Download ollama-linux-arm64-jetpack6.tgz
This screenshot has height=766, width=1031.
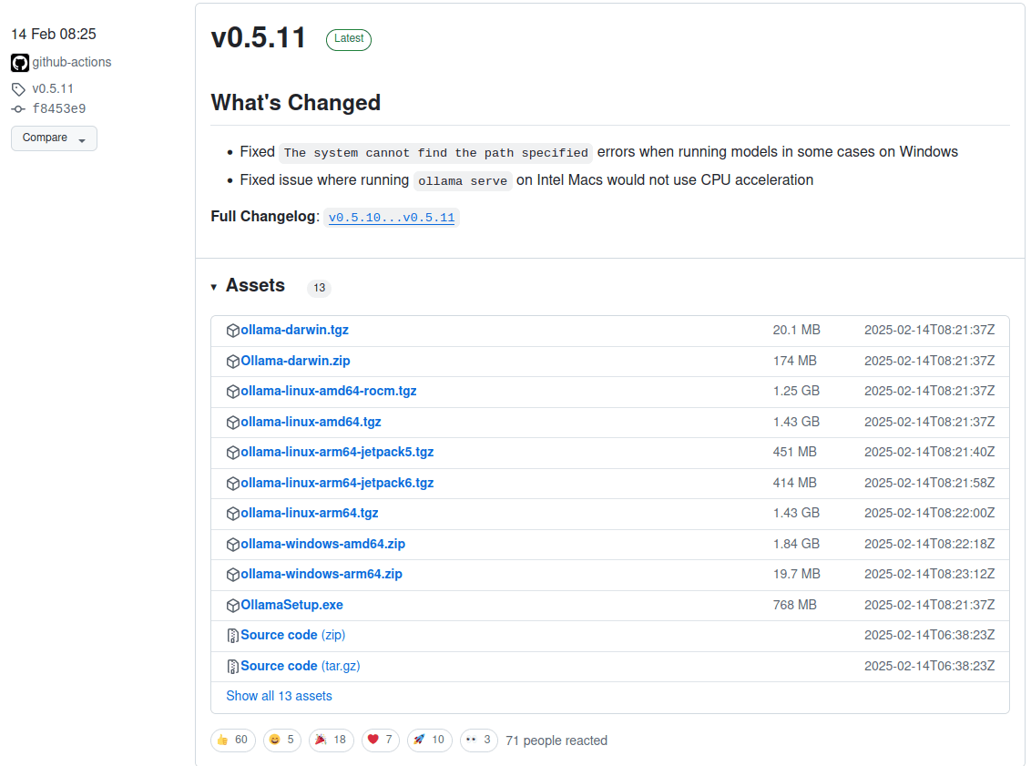(x=337, y=484)
